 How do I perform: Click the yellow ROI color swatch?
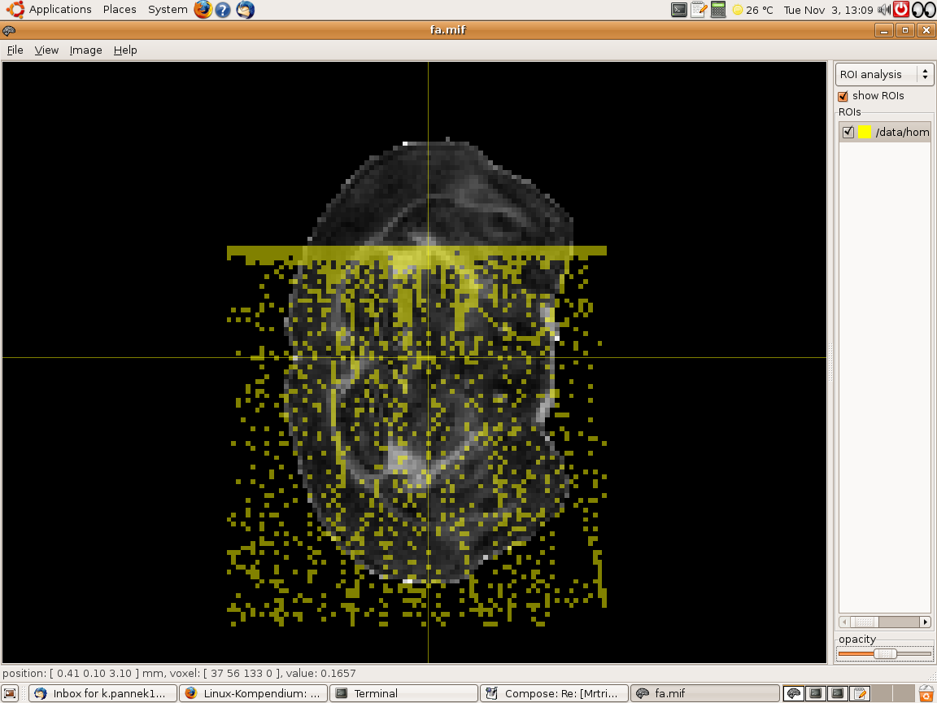click(865, 132)
